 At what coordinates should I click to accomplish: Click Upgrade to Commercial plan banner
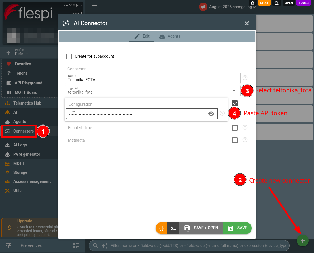click(x=30, y=228)
